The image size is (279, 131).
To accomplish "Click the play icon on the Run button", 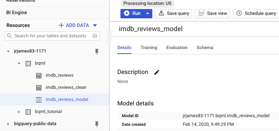I will click(x=126, y=13).
